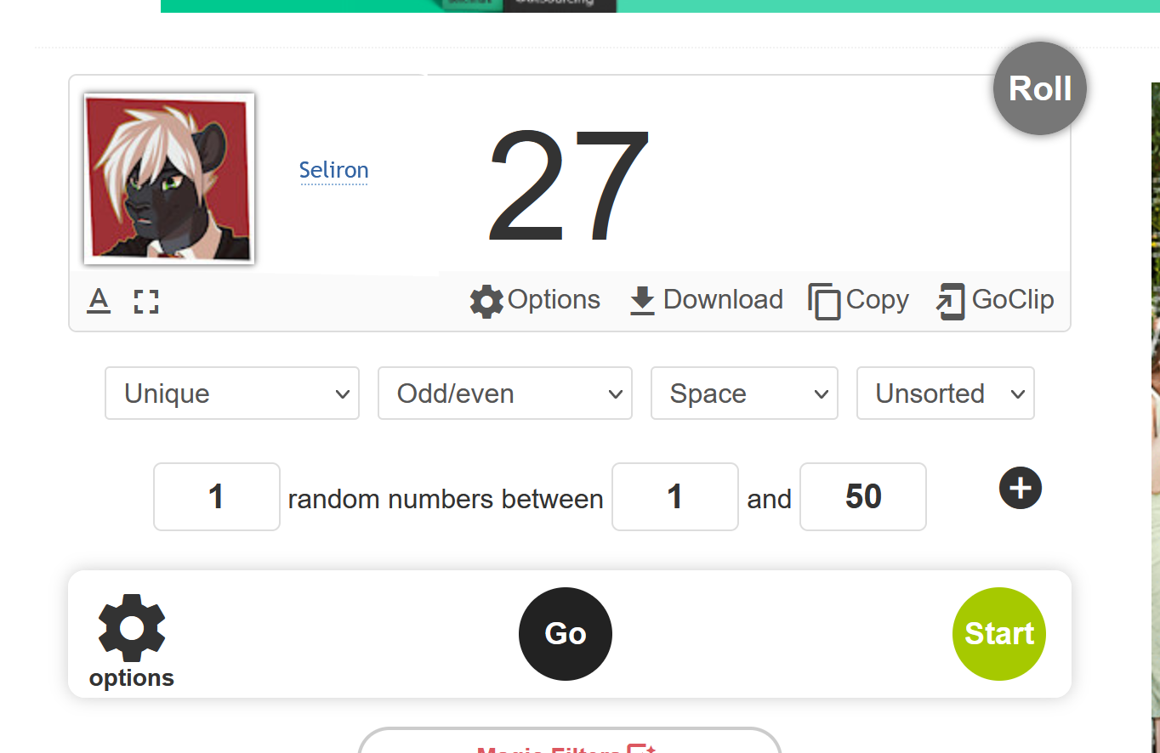Select the minimum value field
This screenshot has height=753, width=1160.
point(675,496)
